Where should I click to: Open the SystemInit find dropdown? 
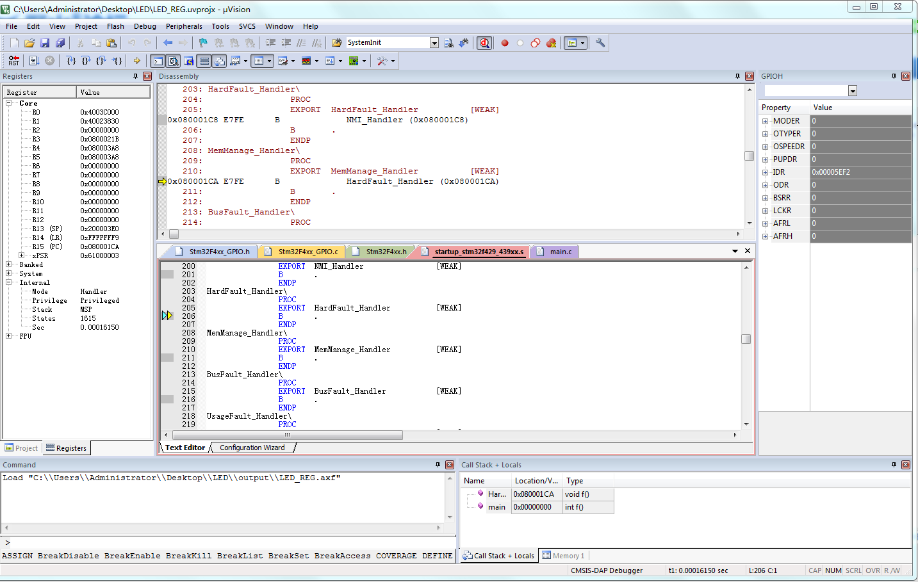(434, 43)
